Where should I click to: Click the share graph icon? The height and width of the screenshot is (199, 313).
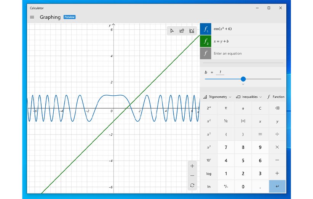(182, 31)
